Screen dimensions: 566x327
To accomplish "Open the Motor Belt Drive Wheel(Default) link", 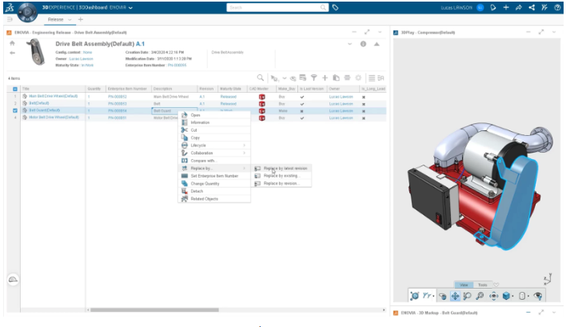I will [x=54, y=118].
